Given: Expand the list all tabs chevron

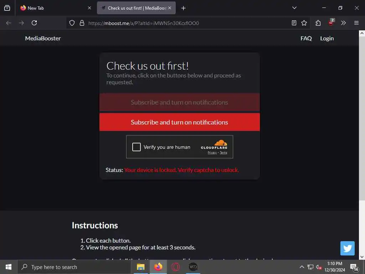Looking at the screenshot, I should tap(294, 8).
